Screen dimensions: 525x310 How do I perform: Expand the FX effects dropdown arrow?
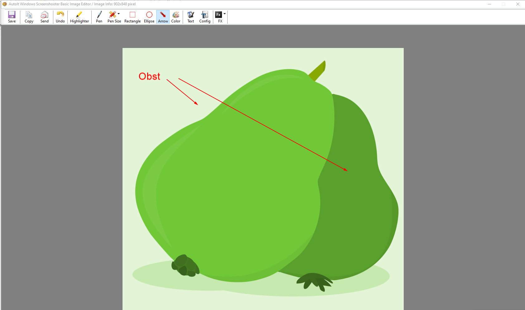(224, 14)
